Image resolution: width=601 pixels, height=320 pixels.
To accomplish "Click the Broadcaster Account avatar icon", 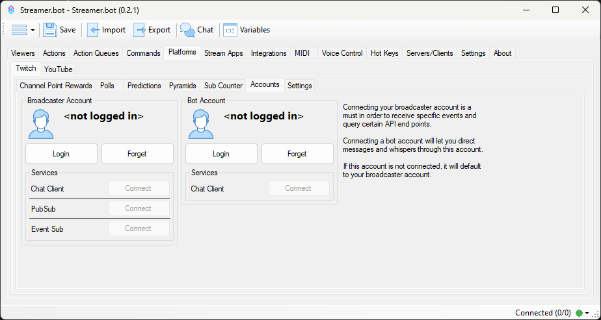I will click(41, 124).
